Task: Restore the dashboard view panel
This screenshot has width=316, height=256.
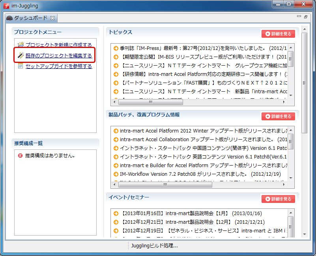Action: point(306,17)
